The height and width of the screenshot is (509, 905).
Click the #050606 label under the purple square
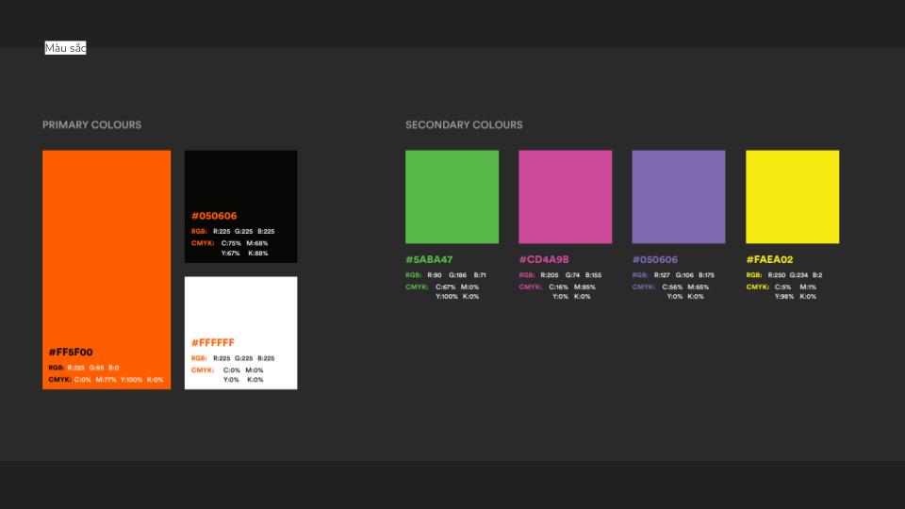pyautogui.click(x=654, y=260)
